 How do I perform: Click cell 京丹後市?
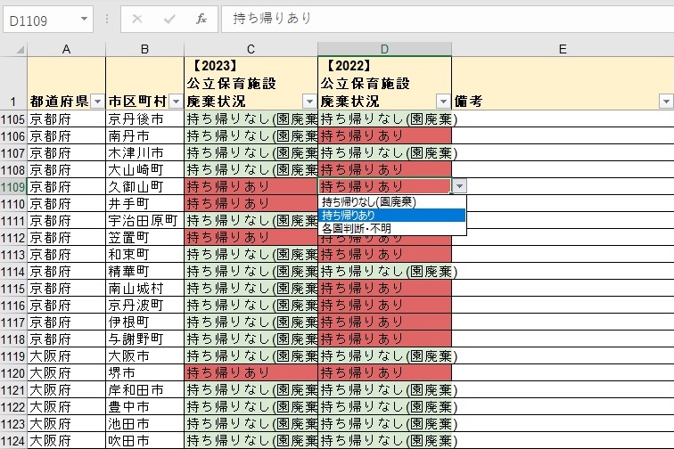click(x=144, y=119)
